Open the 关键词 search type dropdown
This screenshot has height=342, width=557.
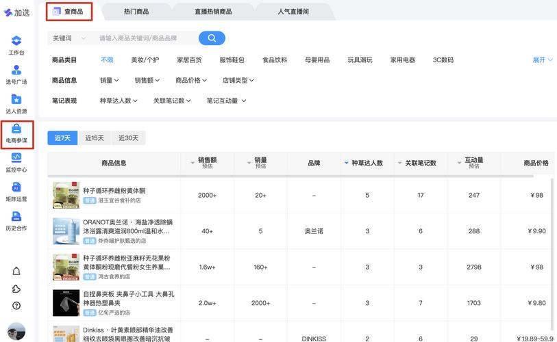click(x=69, y=38)
